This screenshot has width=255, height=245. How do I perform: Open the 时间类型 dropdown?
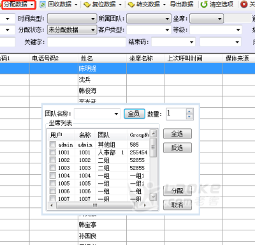(x=72, y=19)
